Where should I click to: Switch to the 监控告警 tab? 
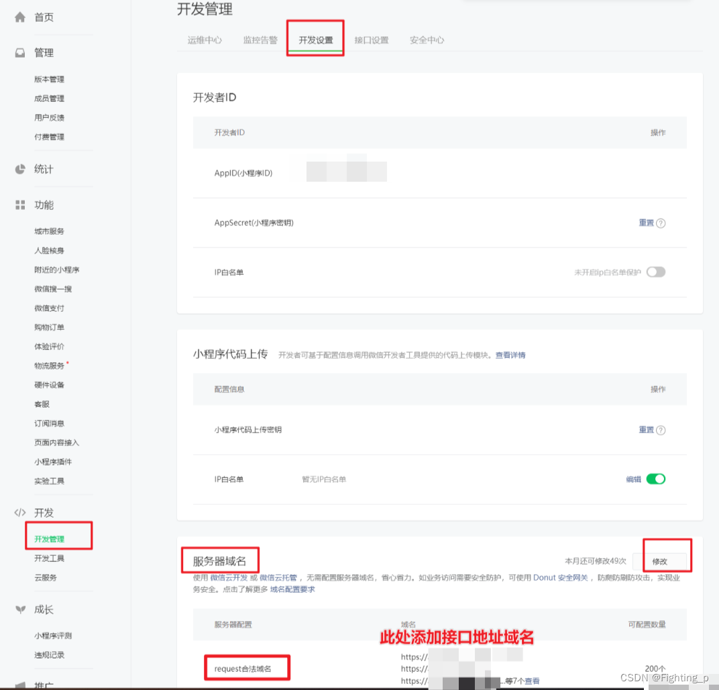point(260,40)
